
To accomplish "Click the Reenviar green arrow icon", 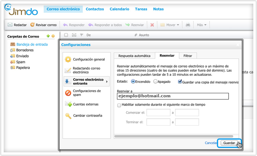I will pyautogui.click(x=127, y=25).
